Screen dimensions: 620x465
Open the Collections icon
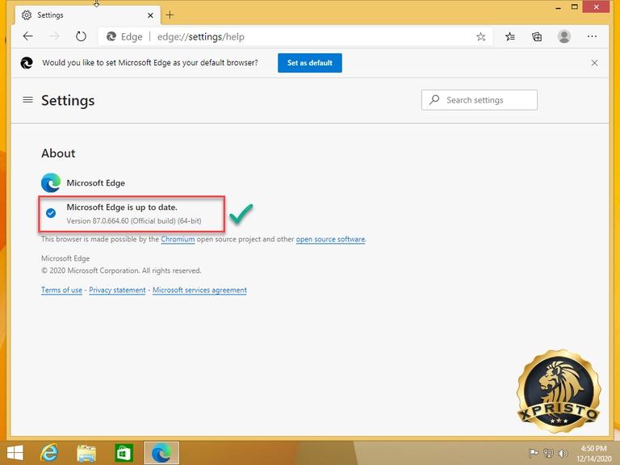click(537, 37)
